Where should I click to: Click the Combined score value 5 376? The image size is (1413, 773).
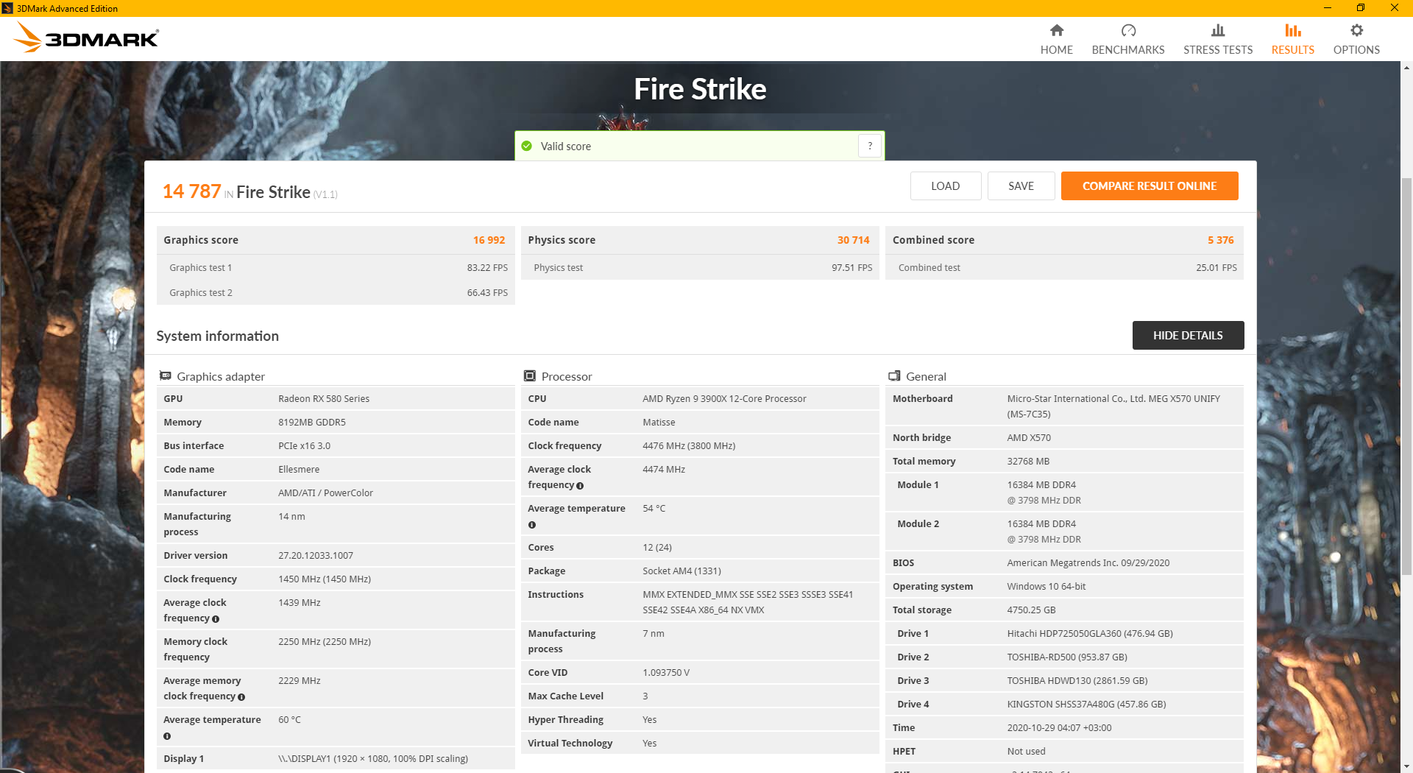click(1220, 240)
